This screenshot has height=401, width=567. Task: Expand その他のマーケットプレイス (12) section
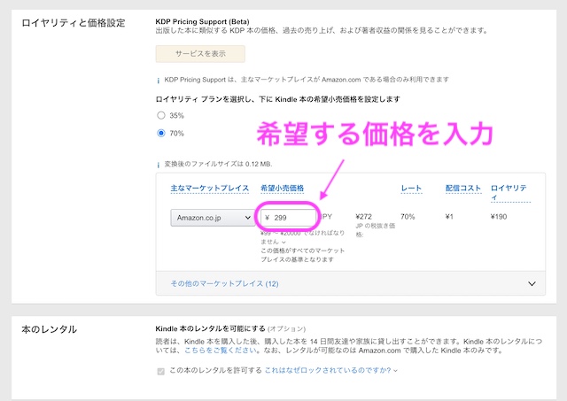[224, 284]
